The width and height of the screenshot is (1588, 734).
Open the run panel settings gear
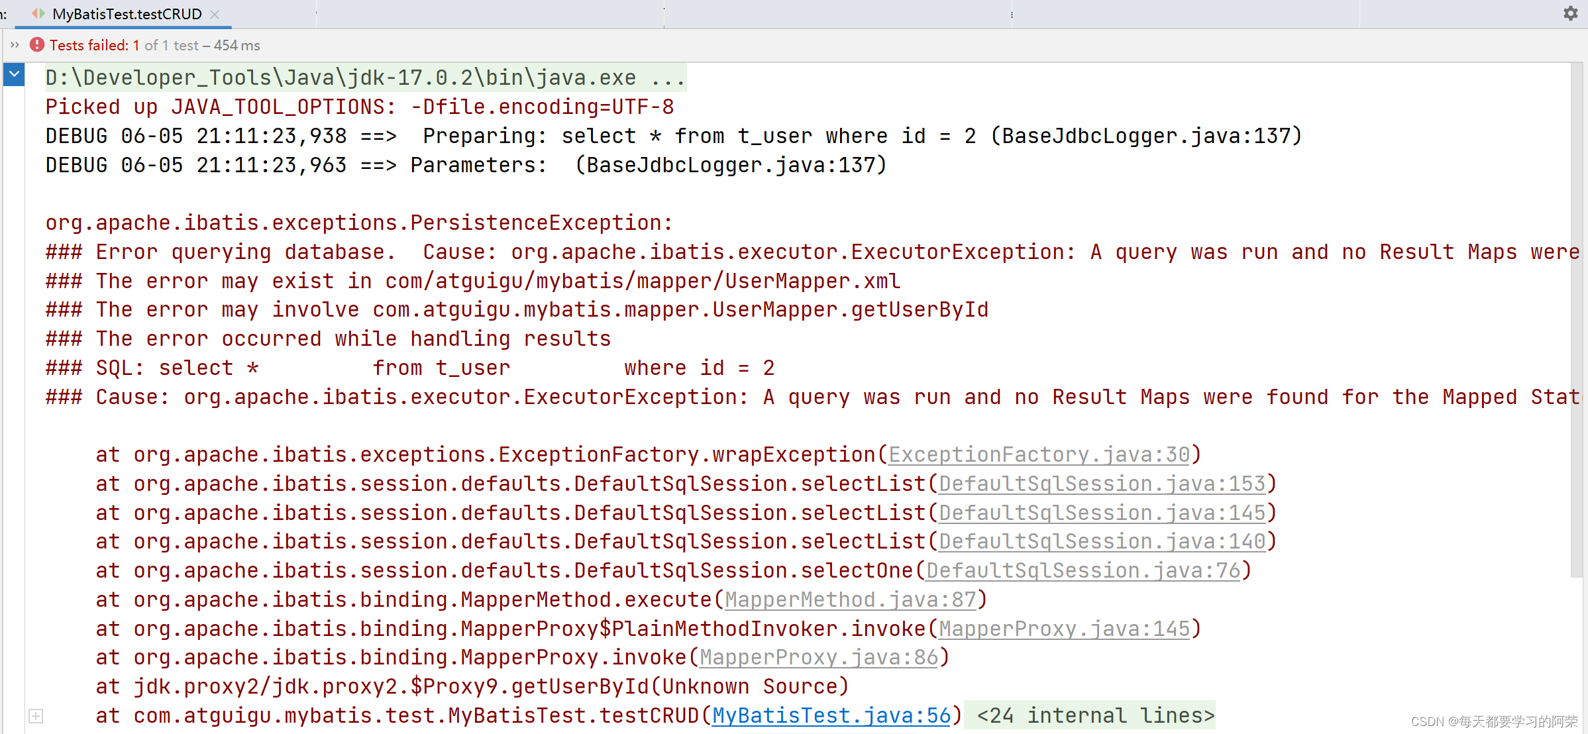pyautogui.click(x=1571, y=13)
